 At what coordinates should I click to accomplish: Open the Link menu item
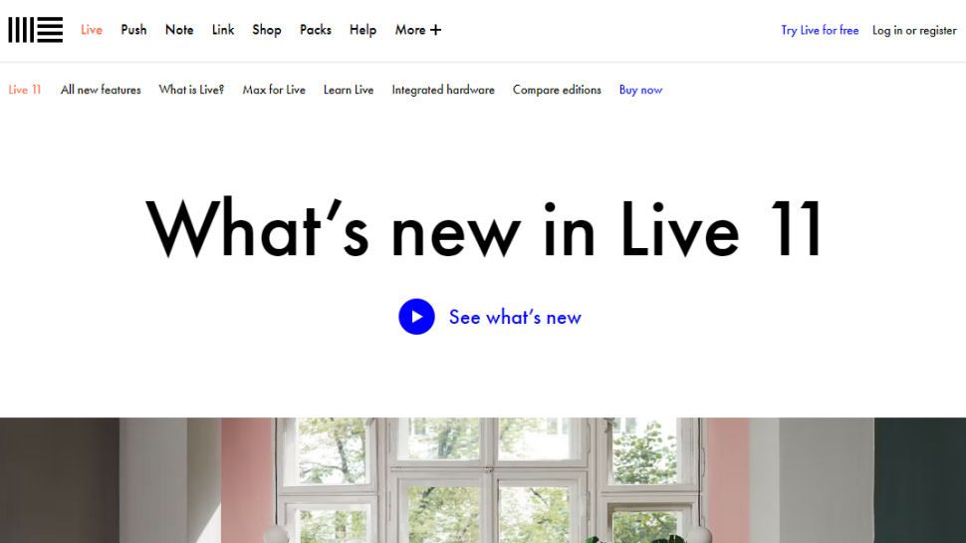(x=223, y=30)
